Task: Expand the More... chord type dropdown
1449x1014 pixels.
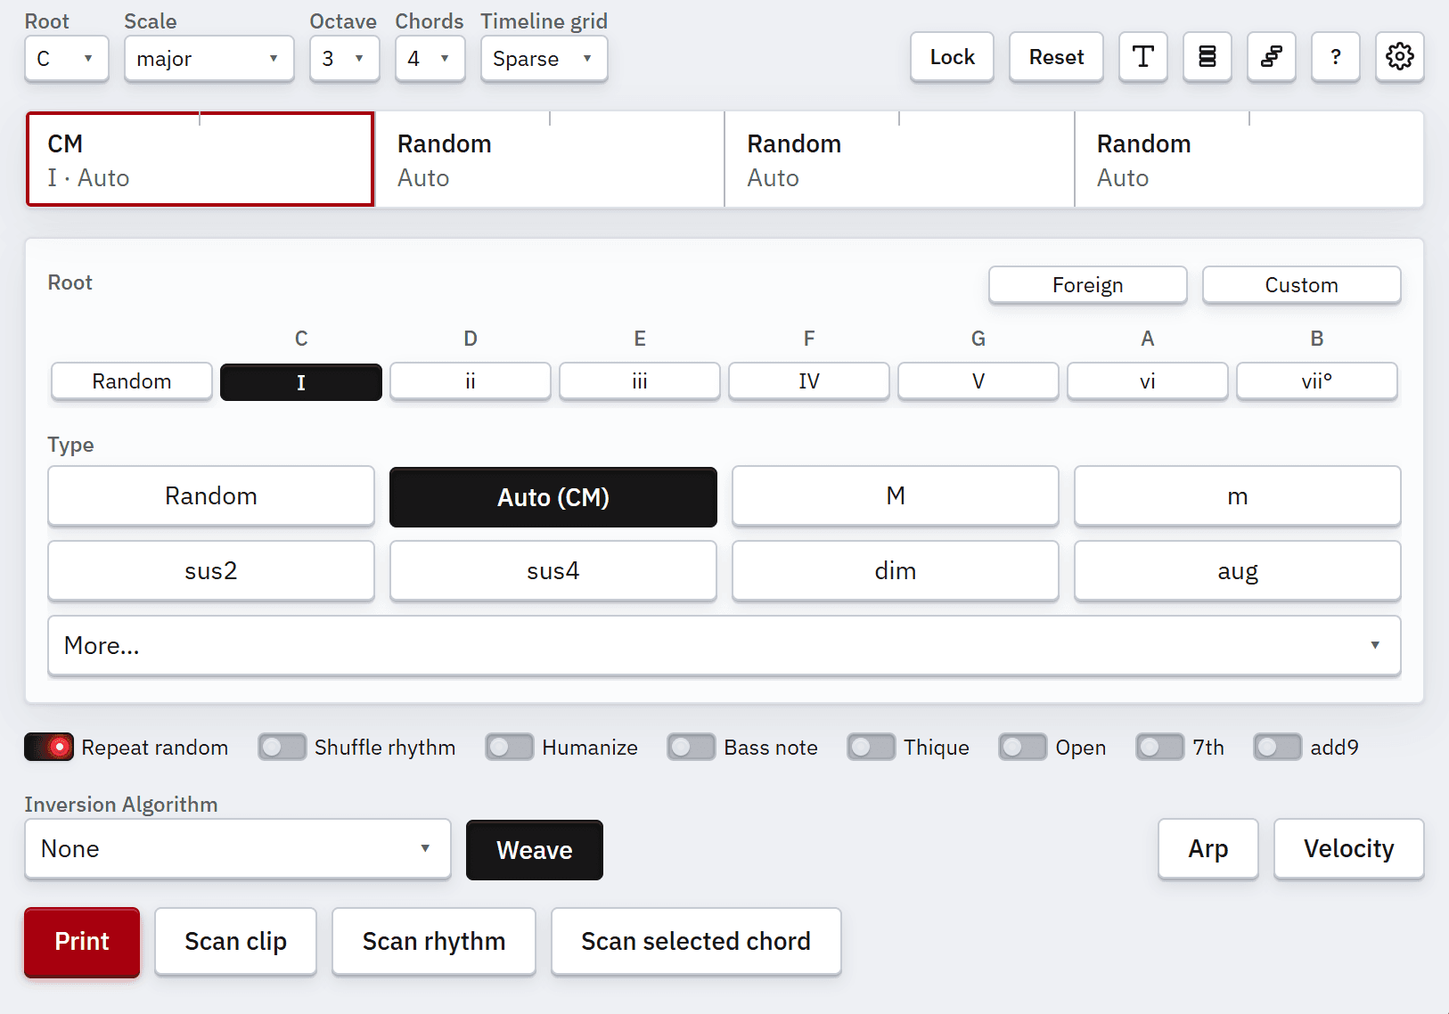Action: point(724,645)
